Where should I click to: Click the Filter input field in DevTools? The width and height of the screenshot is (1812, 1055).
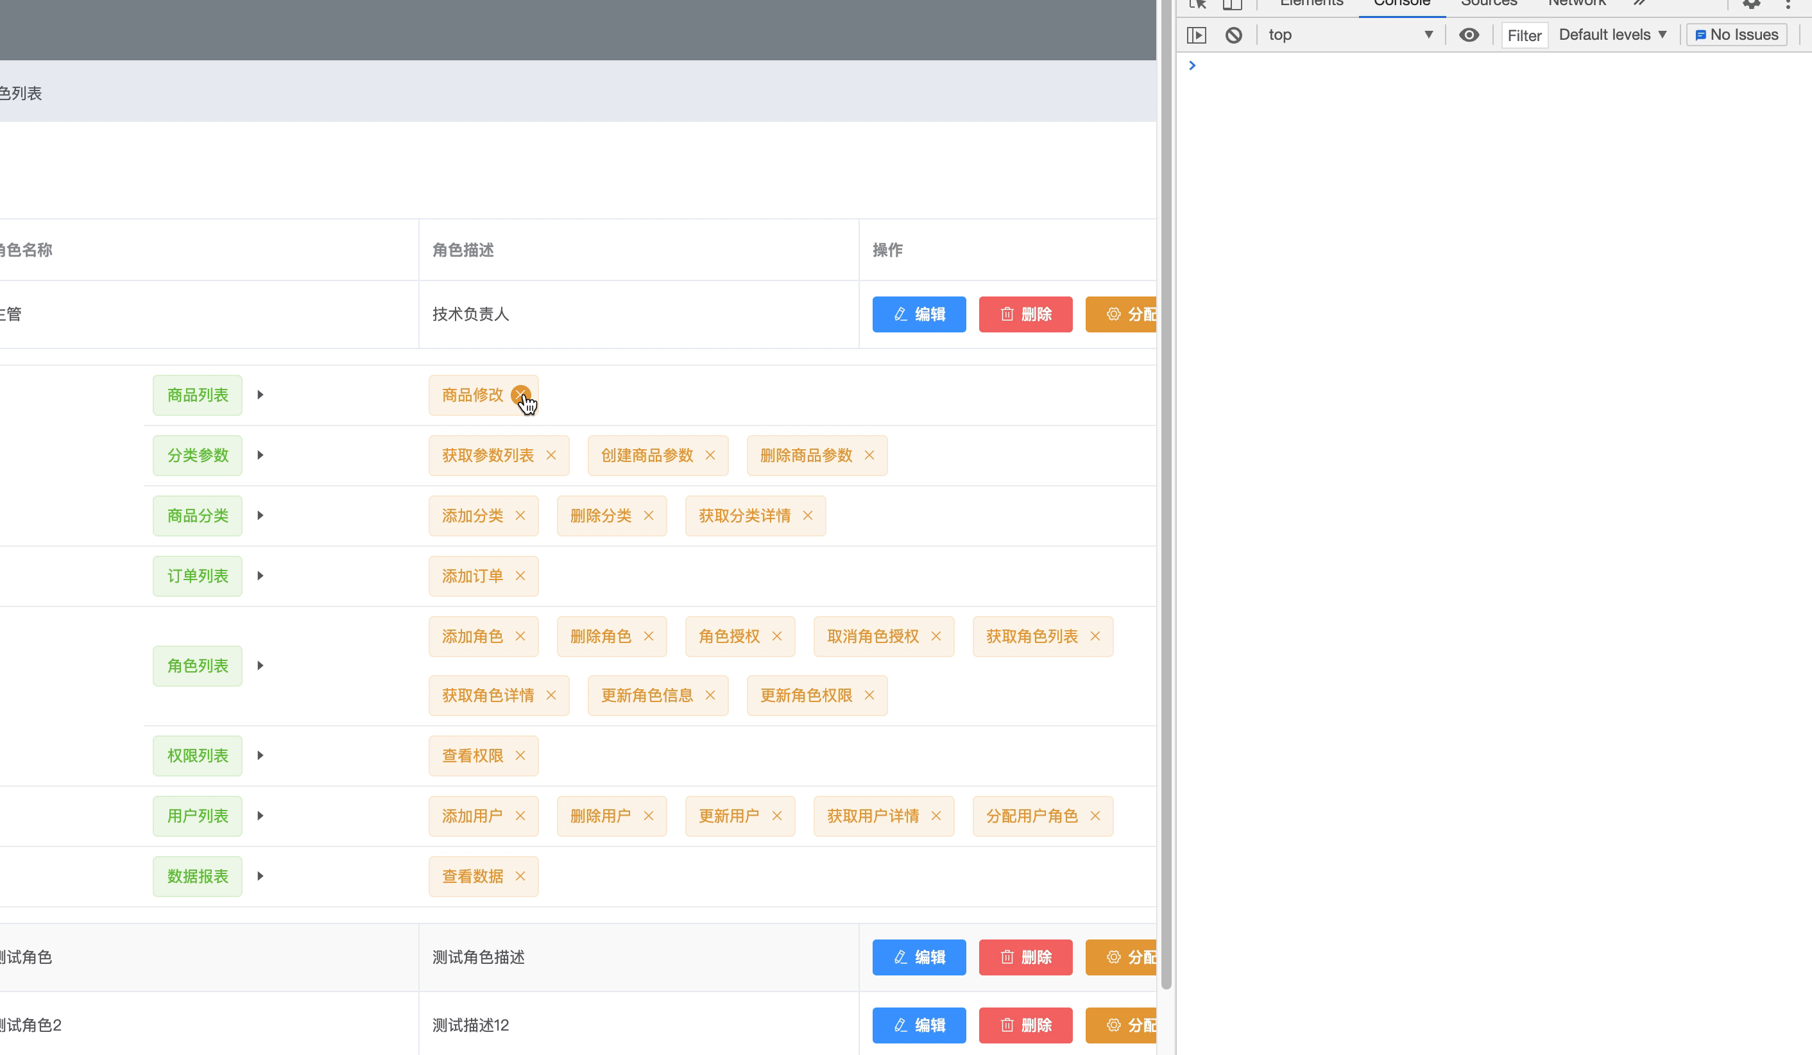(x=1523, y=34)
